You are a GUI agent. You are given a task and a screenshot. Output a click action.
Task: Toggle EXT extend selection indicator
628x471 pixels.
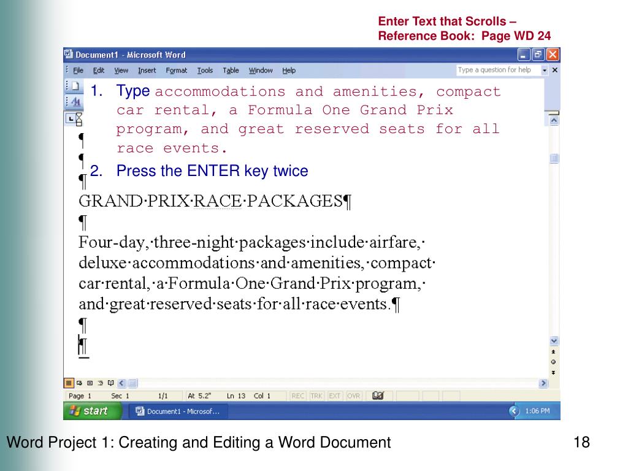point(334,396)
